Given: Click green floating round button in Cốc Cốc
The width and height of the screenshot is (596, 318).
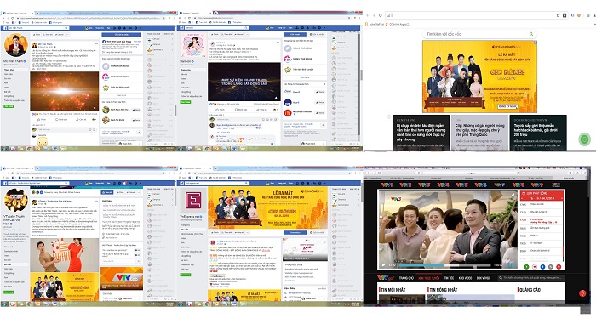Looking at the screenshot, I should click(585, 139).
